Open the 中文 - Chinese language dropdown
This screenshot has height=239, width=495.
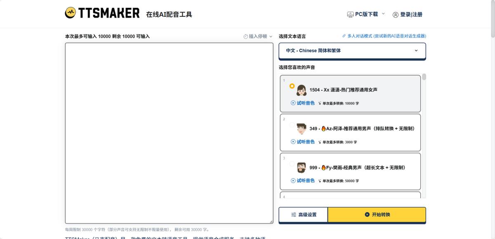[352, 51]
